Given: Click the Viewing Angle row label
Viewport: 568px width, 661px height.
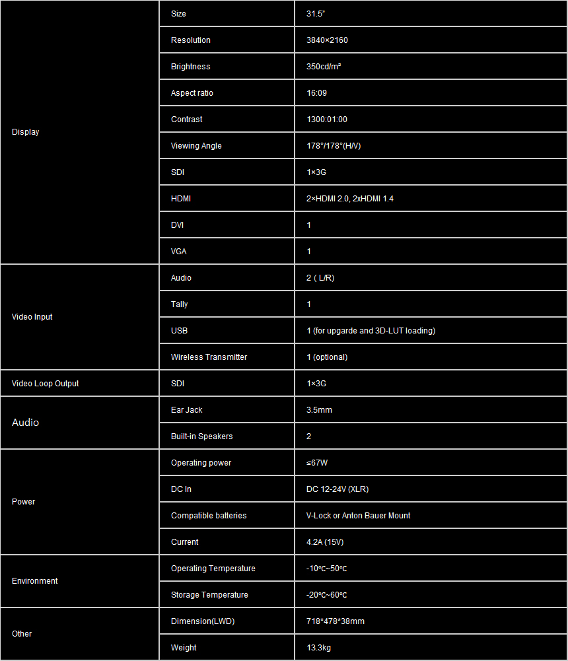Looking at the screenshot, I should (196, 146).
